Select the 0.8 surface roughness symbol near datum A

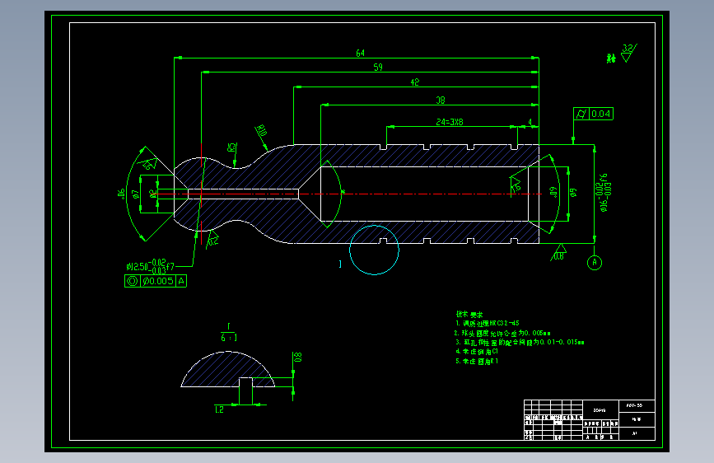tap(558, 252)
